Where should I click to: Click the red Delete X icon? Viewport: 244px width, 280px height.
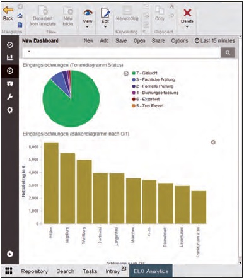tap(187, 13)
